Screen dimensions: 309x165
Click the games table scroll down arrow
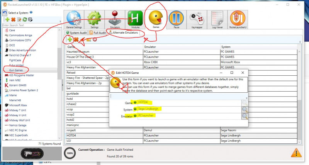299,142
